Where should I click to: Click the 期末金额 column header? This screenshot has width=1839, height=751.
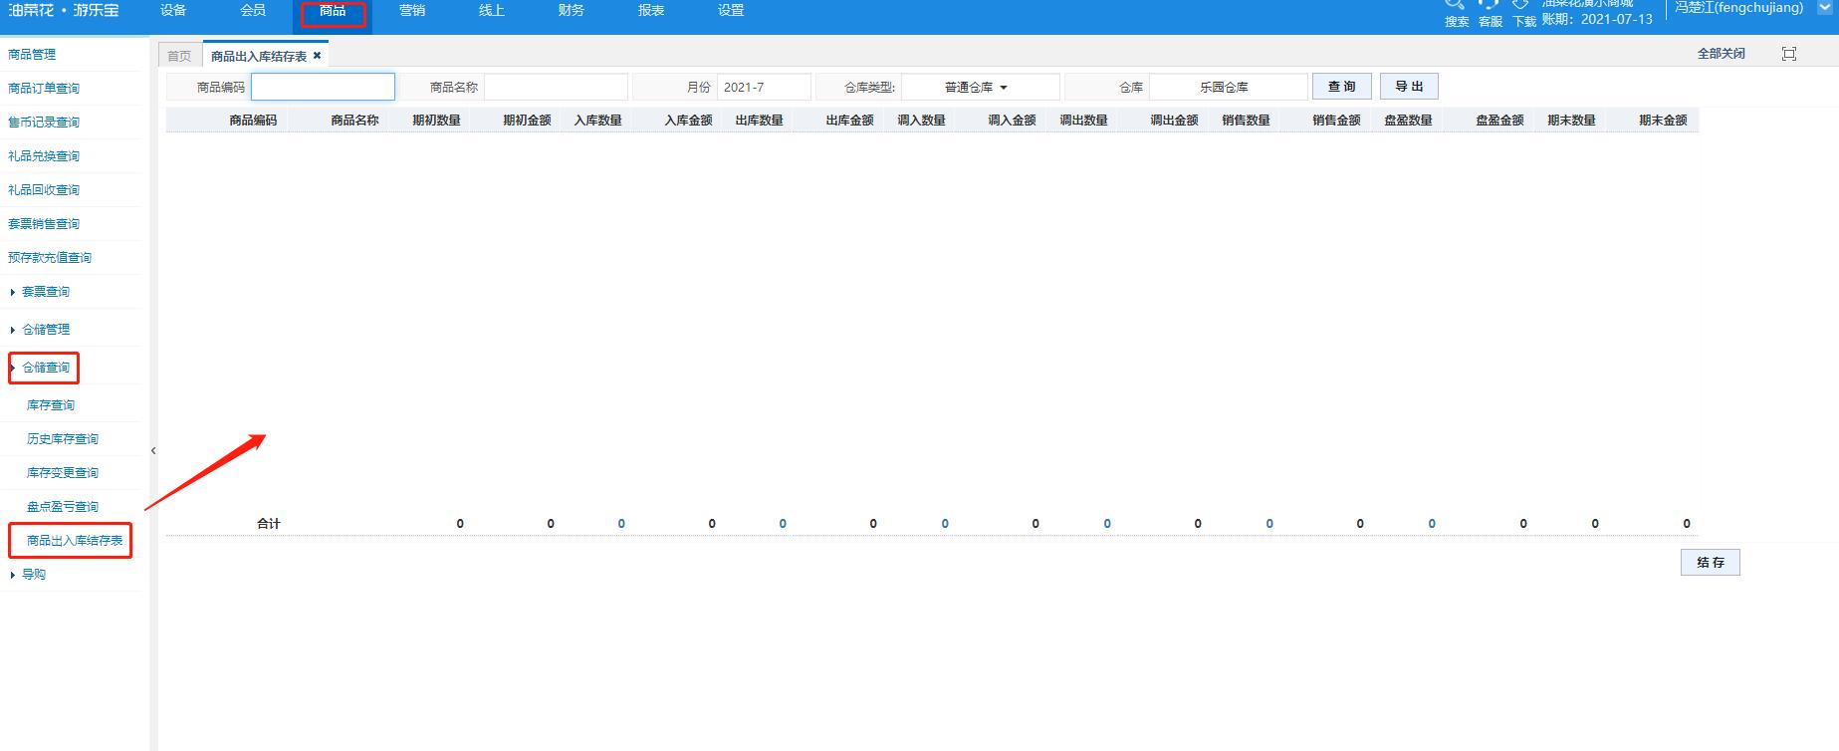coord(1664,121)
